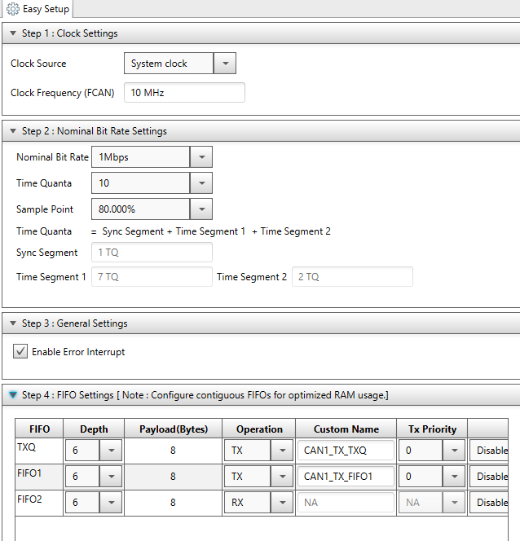
Task: Click the Time Quanta formula text
Action: [211, 231]
